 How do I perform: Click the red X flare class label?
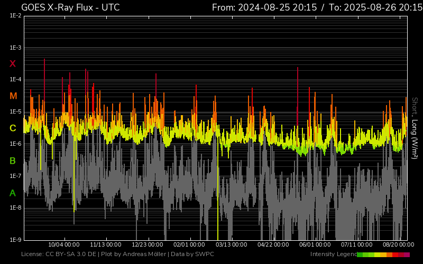pyautogui.click(x=13, y=64)
